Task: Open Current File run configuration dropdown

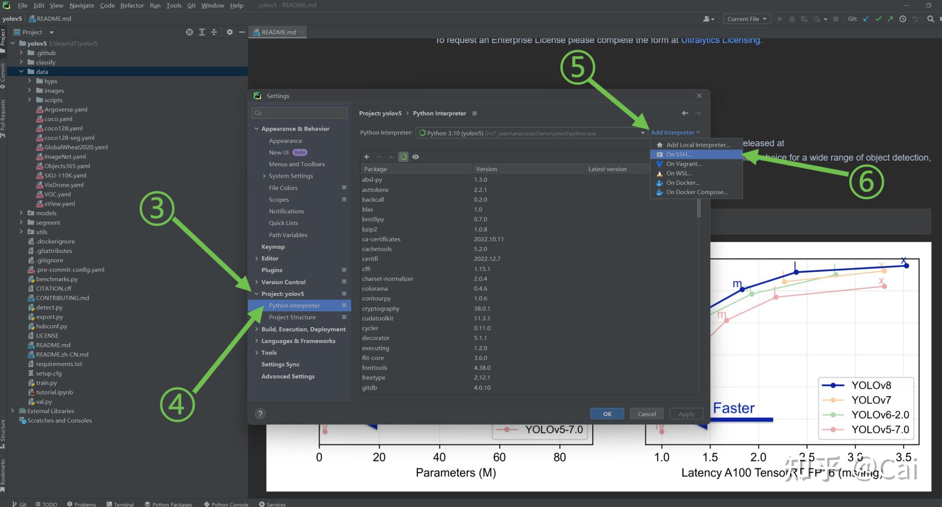Action: tap(747, 19)
